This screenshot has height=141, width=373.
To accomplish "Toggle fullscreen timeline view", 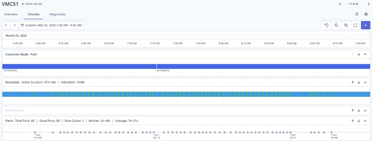I will pos(355,25).
